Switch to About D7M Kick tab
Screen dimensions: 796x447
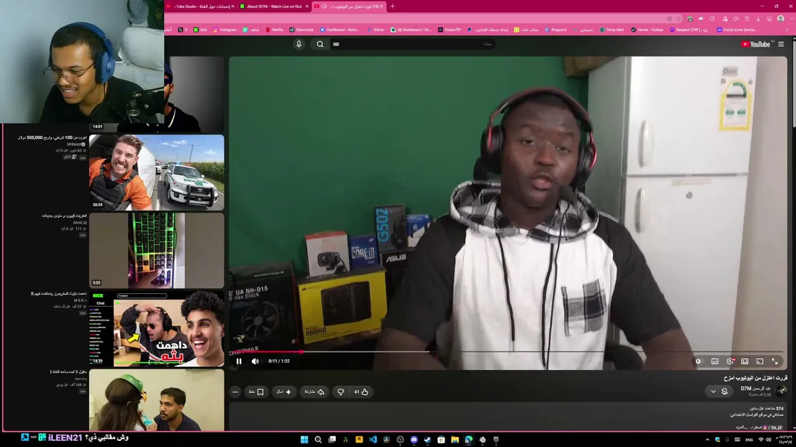tap(274, 6)
